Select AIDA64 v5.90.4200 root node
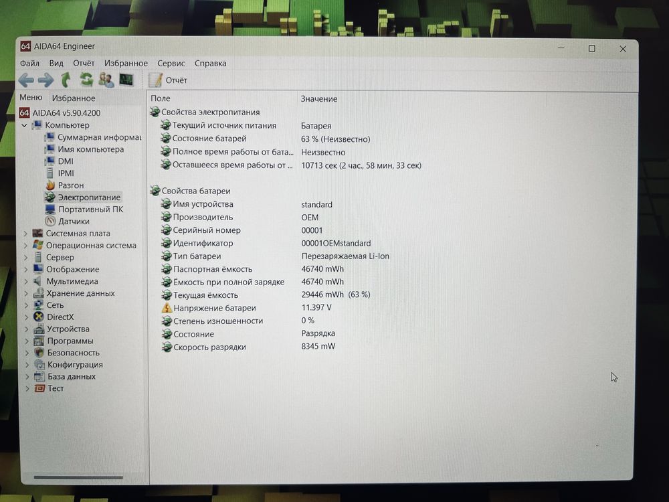Screen dimensions: 669x502 tap(60, 113)
